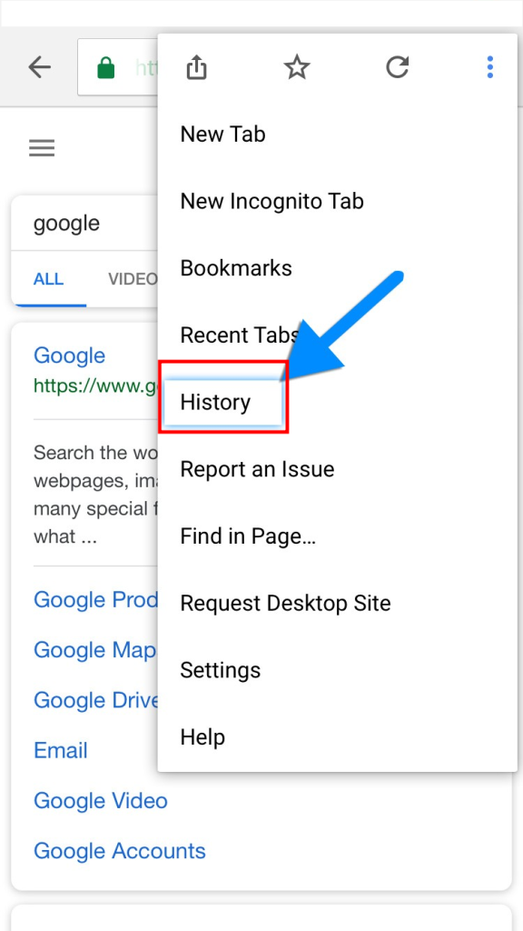This screenshot has width=523, height=931.
Task: Click the google search input field
Action: (82, 223)
